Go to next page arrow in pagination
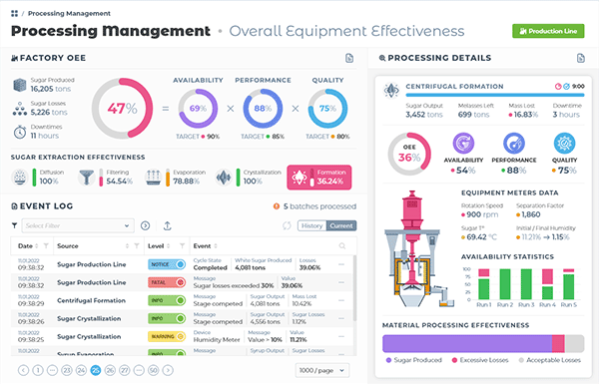This screenshot has width=599, height=384. coord(168,370)
